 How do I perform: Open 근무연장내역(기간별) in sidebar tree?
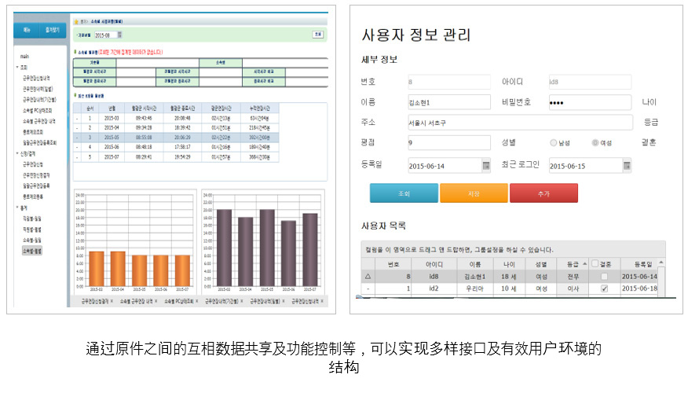[x=39, y=100]
